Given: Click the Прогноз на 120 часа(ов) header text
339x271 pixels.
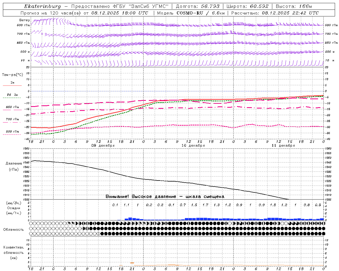Looking at the screenshot, I should (51, 13).
